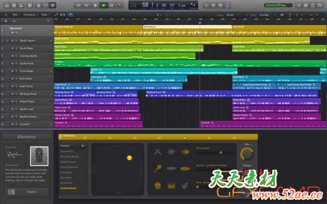
Task: Click the red Record button
Action: click(120, 6)
